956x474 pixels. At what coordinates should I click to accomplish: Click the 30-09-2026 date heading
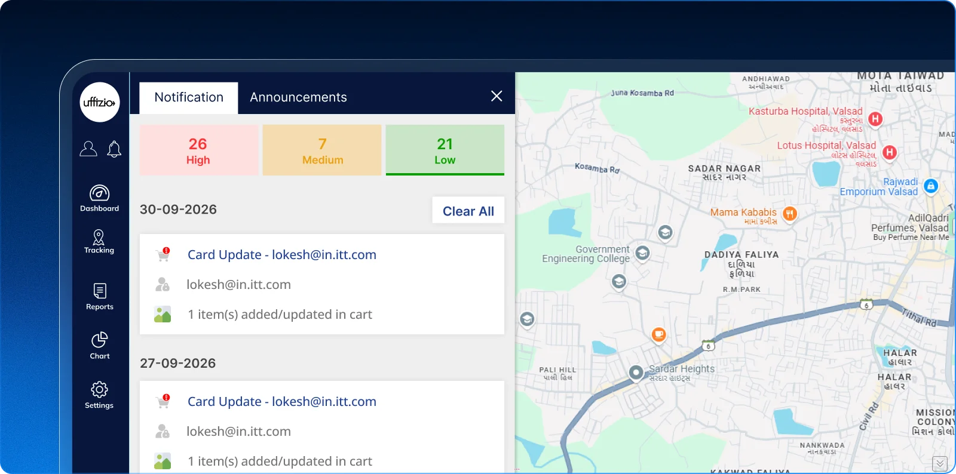coord(178,210)
